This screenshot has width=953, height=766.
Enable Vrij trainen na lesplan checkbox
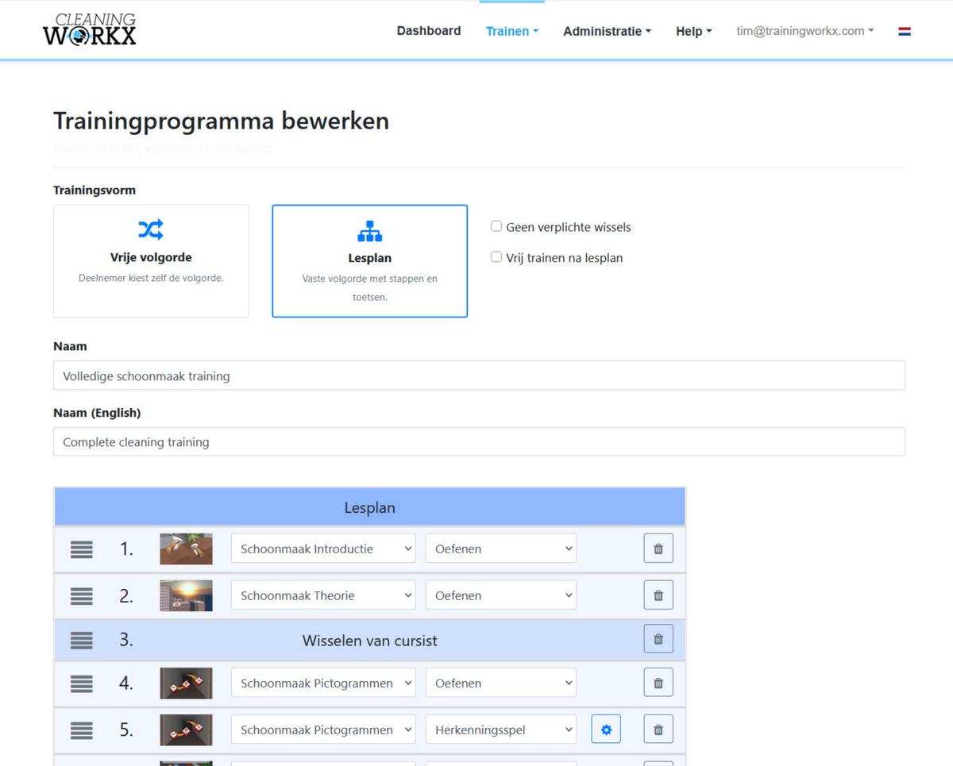coord(496,257)
